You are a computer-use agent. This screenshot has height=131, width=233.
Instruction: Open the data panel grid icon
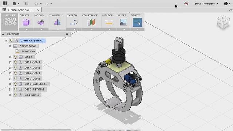click(5, 3)
